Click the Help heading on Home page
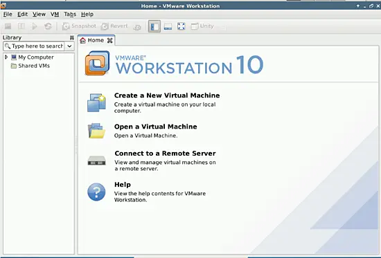This screenshot has width=381, height=258. pyautogui.click(x=123, y=185)
